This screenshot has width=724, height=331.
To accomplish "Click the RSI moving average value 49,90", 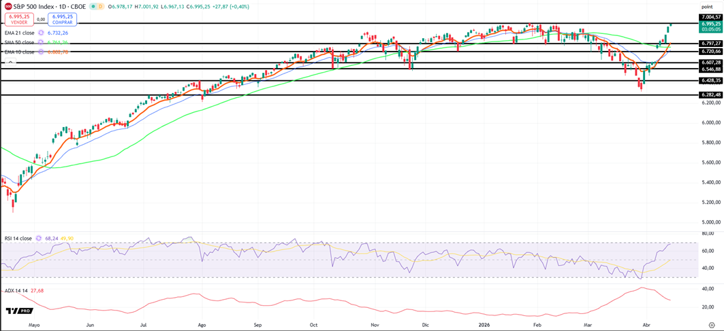I will (x=67, y=239).
